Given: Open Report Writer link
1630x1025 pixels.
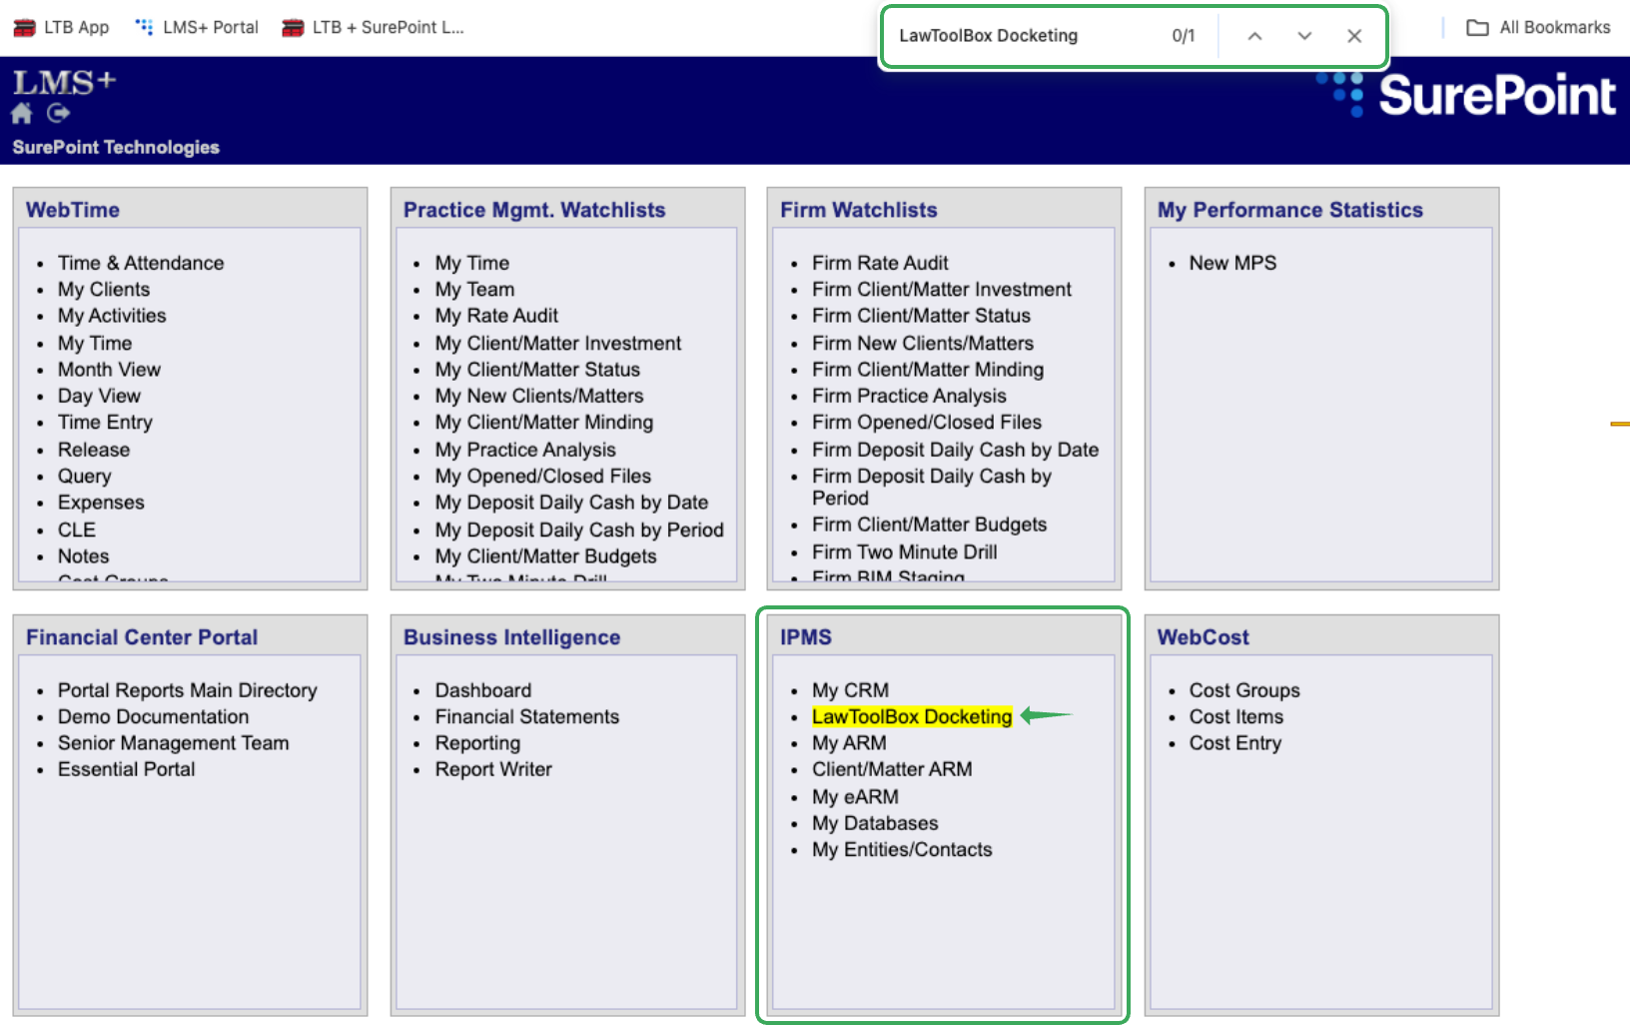Looking at the screenshot, I should [x=493, y=769].
